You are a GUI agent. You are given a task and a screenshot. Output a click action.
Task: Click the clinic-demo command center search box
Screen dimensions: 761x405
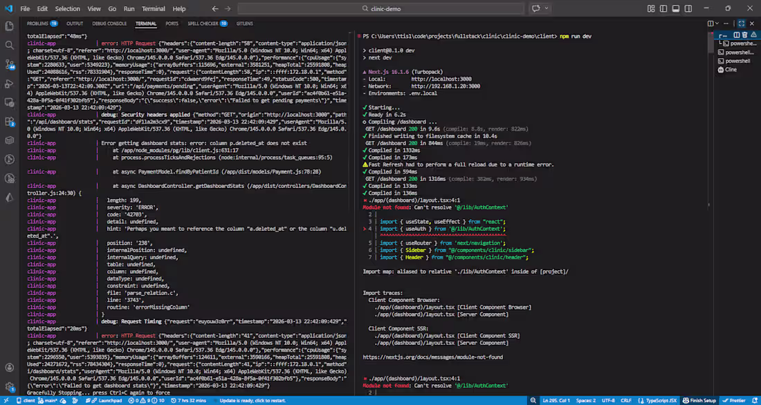click(x=381, y=9)
